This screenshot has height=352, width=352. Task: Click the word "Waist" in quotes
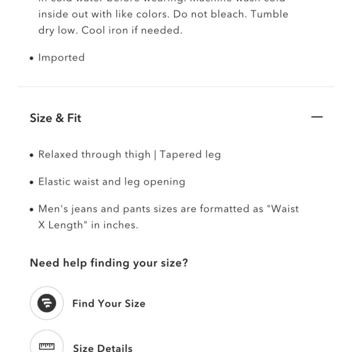click(283, 209)
